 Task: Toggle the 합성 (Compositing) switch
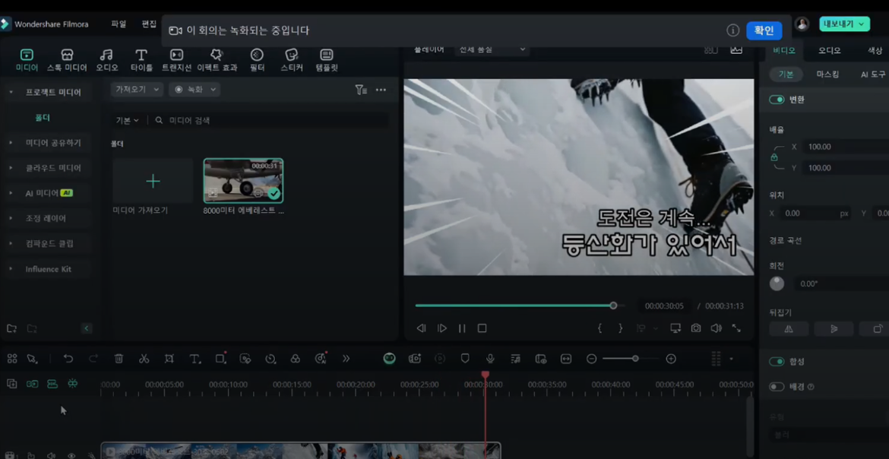click(x=777, y=362)
